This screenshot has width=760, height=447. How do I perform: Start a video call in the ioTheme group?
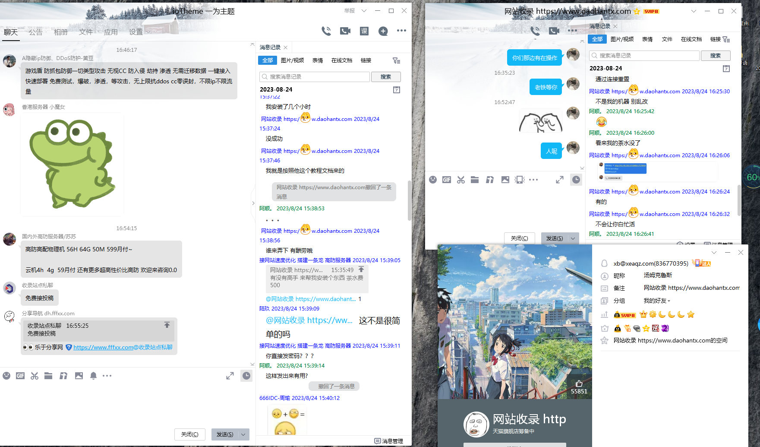(x=345, y=31)
